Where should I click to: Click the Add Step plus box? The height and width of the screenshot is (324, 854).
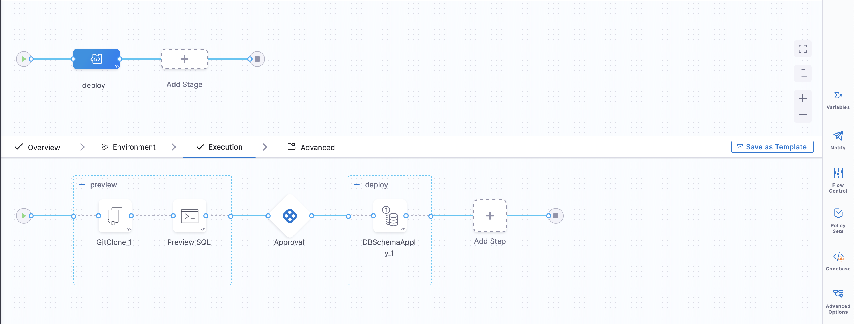click(490, 216)
